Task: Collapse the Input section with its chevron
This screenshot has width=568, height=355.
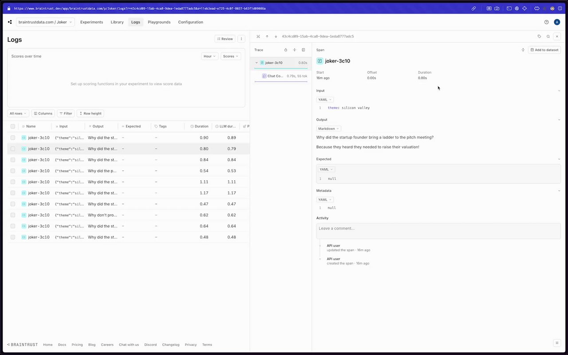Action: click(559, 91)
